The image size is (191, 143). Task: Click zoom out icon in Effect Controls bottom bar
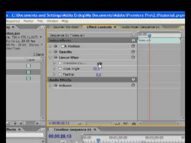(80, 124)
